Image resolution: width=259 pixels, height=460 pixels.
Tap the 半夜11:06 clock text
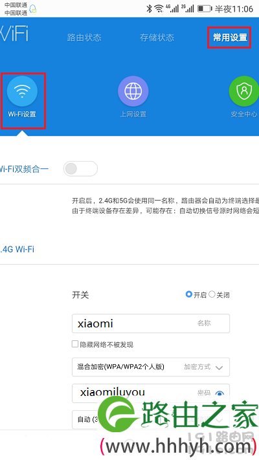pyautogui.click(x=234, y=9)
